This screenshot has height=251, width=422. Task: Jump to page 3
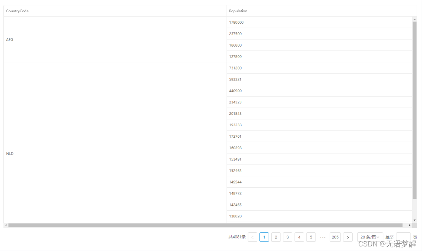[287, 237]
